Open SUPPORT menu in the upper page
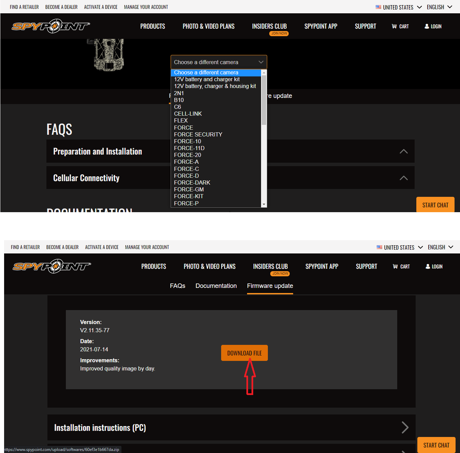 [x=365, y=26]
